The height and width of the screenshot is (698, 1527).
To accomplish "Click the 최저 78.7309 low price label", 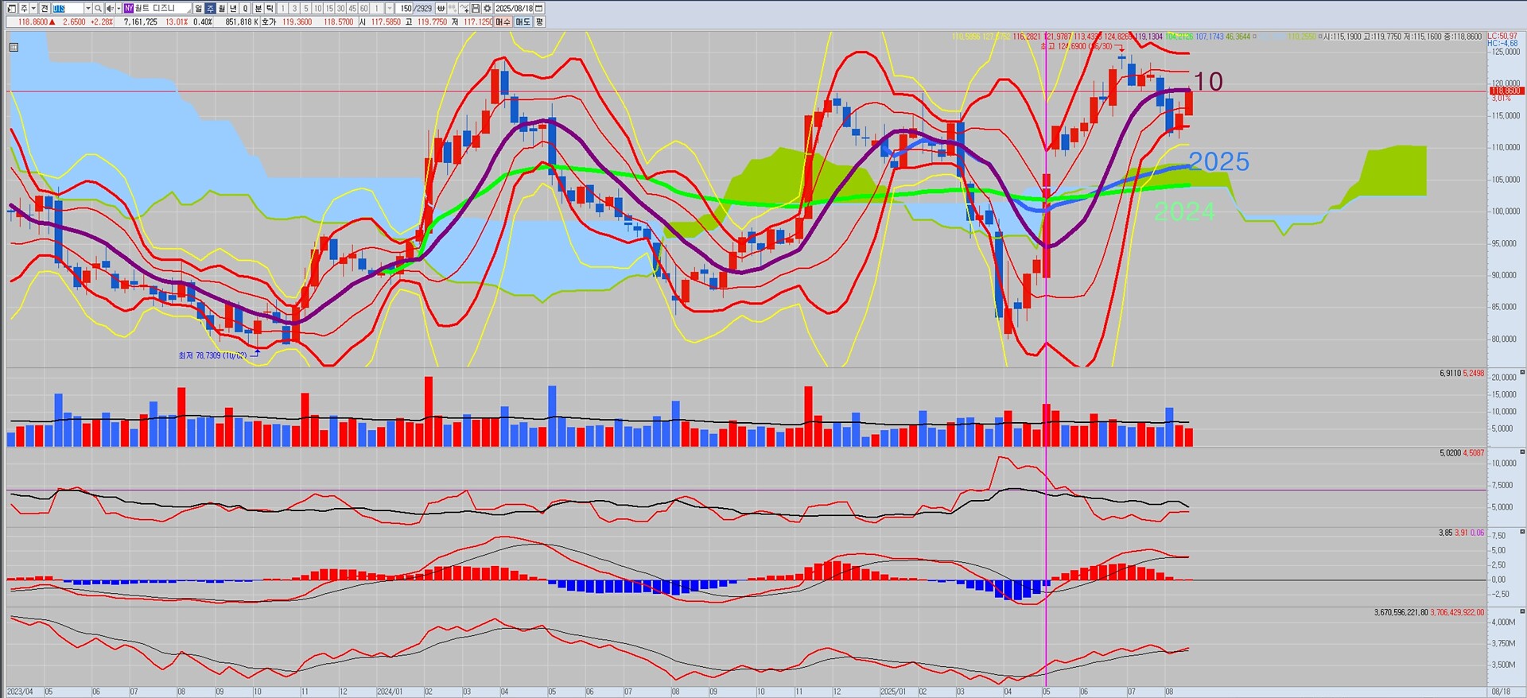I will [x=212, y=355].
